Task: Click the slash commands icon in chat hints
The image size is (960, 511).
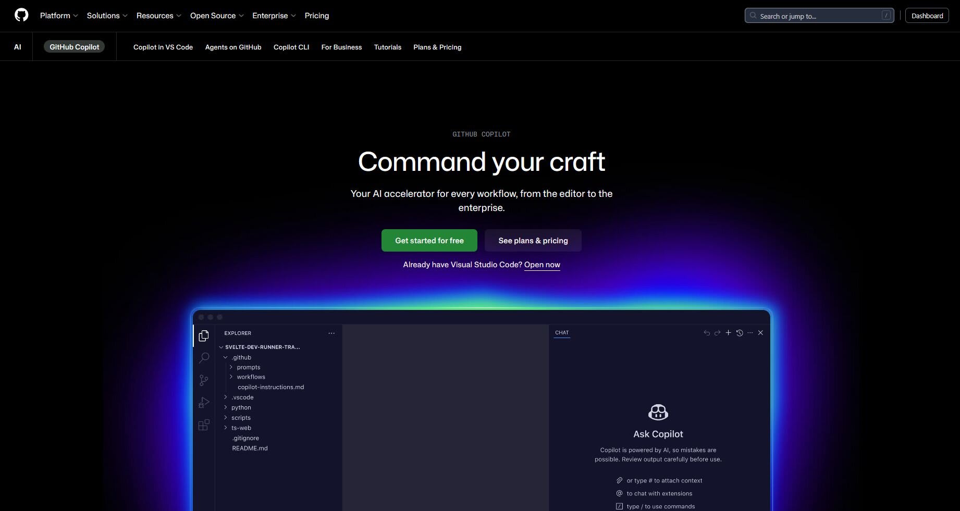Action: pyautogui.click(x=619, y=506)
